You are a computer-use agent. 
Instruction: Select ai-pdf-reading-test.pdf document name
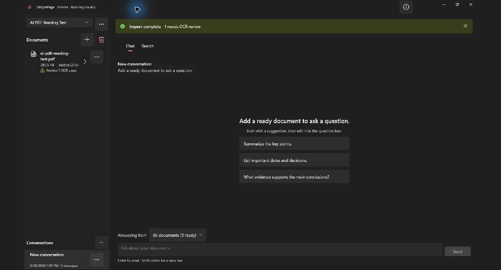coord(55,56)
